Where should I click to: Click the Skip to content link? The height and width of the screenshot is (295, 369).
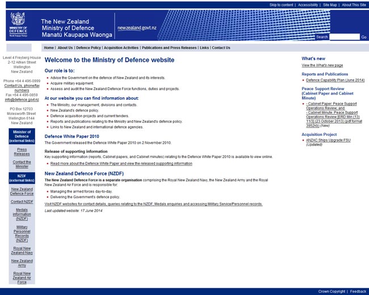281,5
